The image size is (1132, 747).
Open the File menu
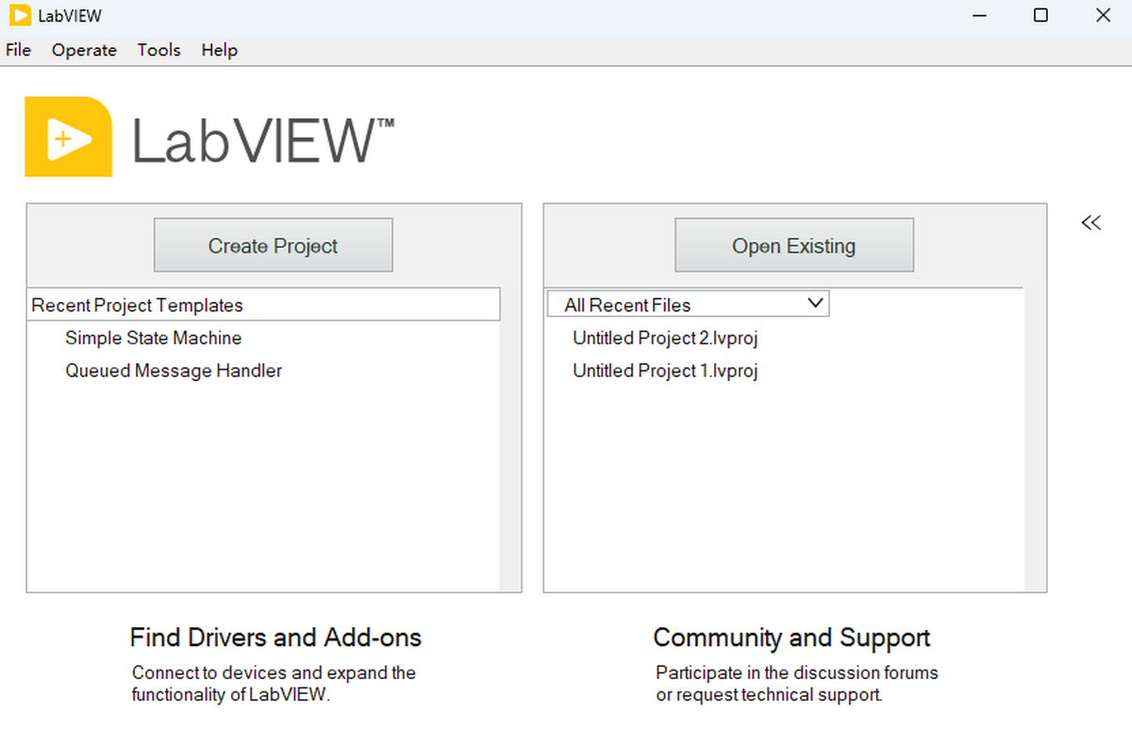point(18,50)
